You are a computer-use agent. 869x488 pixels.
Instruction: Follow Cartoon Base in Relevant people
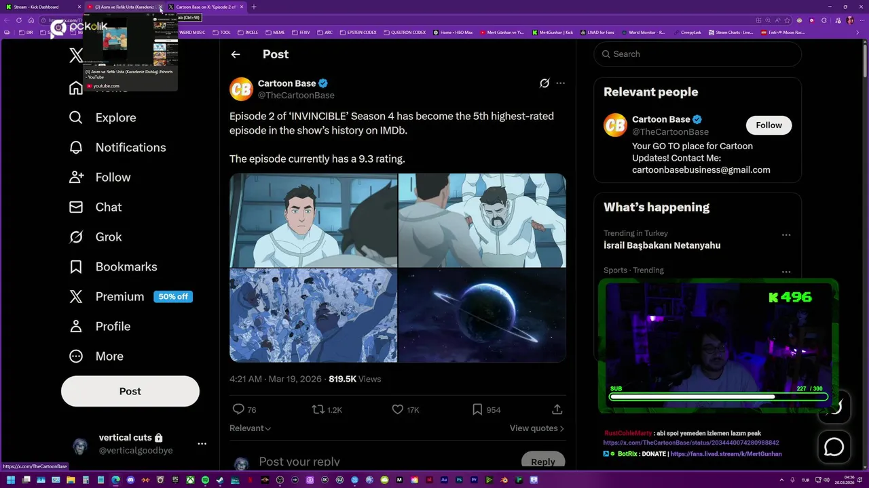click(x=769, y=125)
